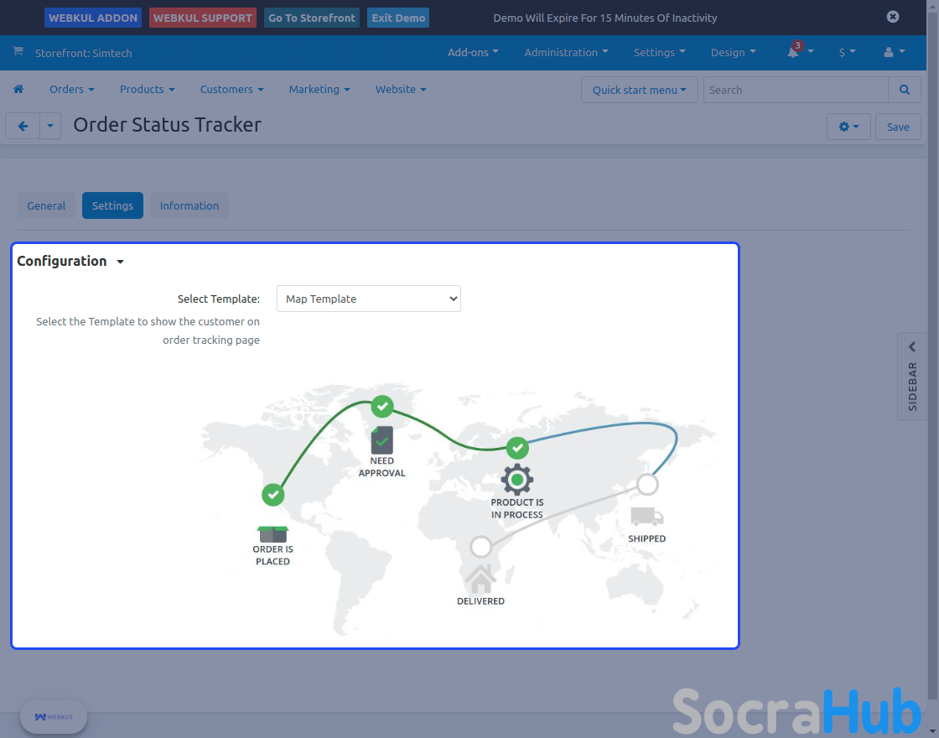Click the Webkul logo chat bubble
The height and width of the screenshot is (738, 939).
click(54, 716)
